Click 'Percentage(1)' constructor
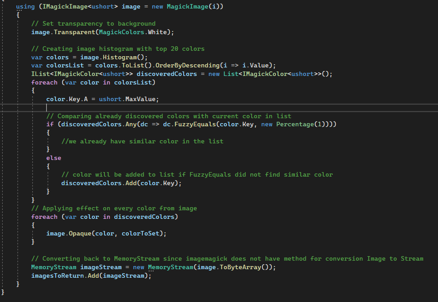The image size is (438, 302). pyautogui.click(x=301, y=124)
